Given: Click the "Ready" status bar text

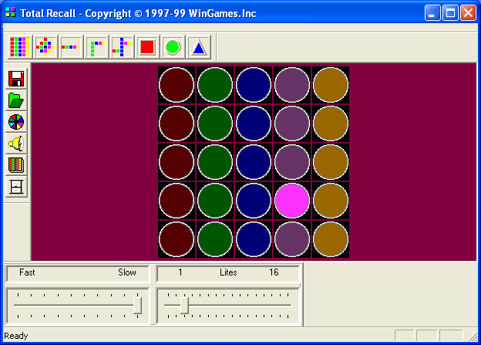Looking at the screenshot, I should point(16,336).
